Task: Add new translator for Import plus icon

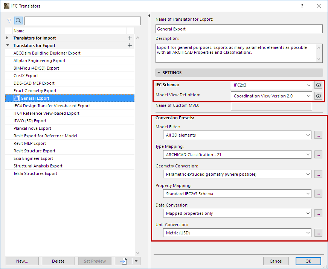Action: [x=130, y=38]
